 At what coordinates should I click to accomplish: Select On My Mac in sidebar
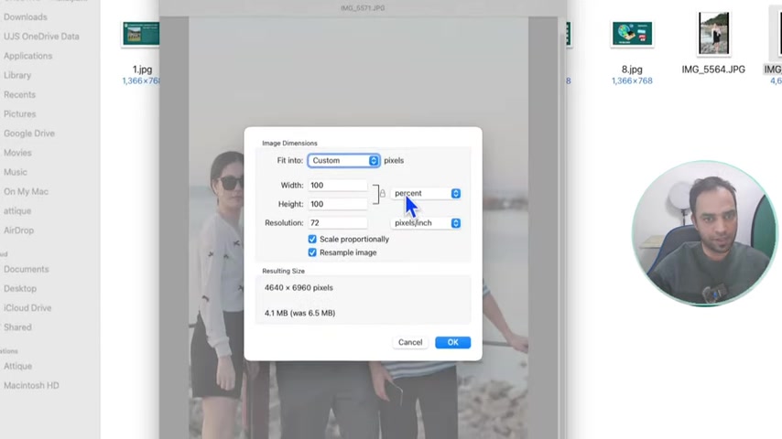pyautogui.click(x=26, y=192)
